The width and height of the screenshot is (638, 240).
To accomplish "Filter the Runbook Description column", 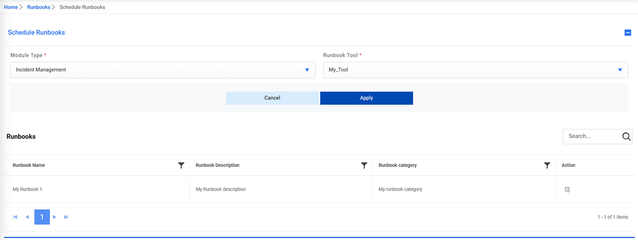I will (x=364, y=166).
